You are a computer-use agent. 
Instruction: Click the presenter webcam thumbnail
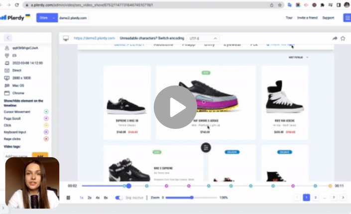click(32, 183)
